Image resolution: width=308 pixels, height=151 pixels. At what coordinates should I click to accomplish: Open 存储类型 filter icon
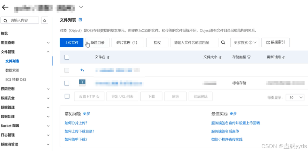249,57
